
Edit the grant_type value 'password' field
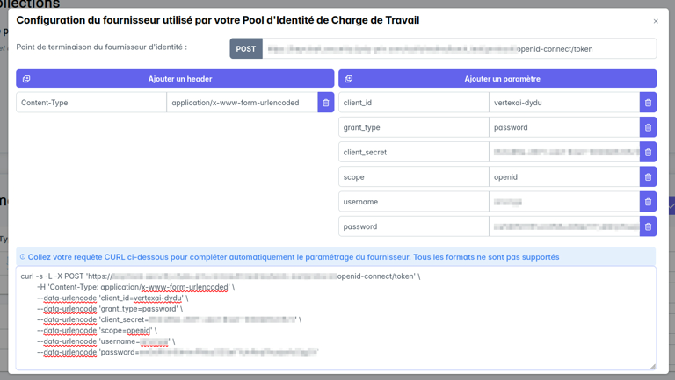pyautogui.click(x=564, y=127)
